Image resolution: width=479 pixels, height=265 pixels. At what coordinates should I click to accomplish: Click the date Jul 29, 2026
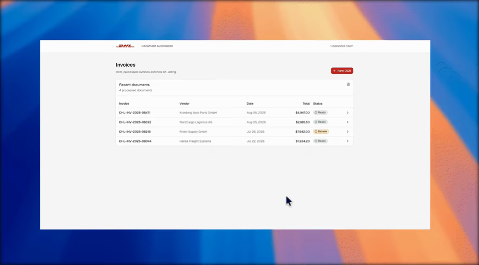click(255, 132)
